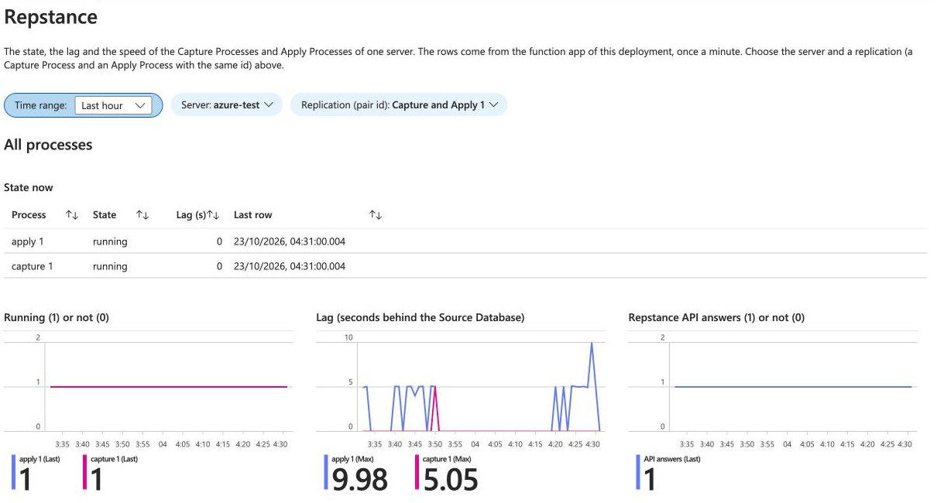Image resolution: width=937 pixels, height=503 pixels.
Task: Sort table by Process column arrows
Action: click(72, 215)
